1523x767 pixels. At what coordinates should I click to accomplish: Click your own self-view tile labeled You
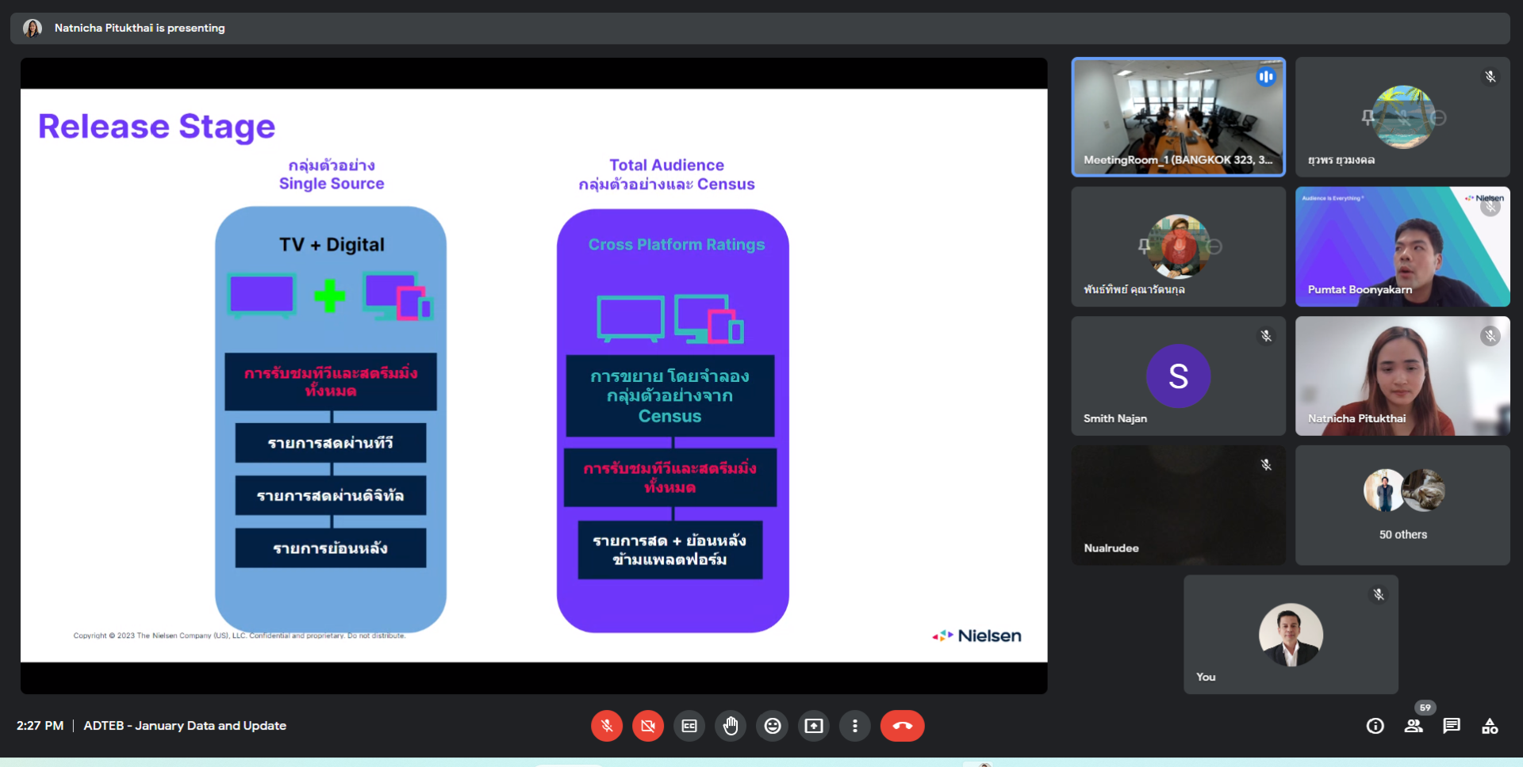(x=1291, y=634)
